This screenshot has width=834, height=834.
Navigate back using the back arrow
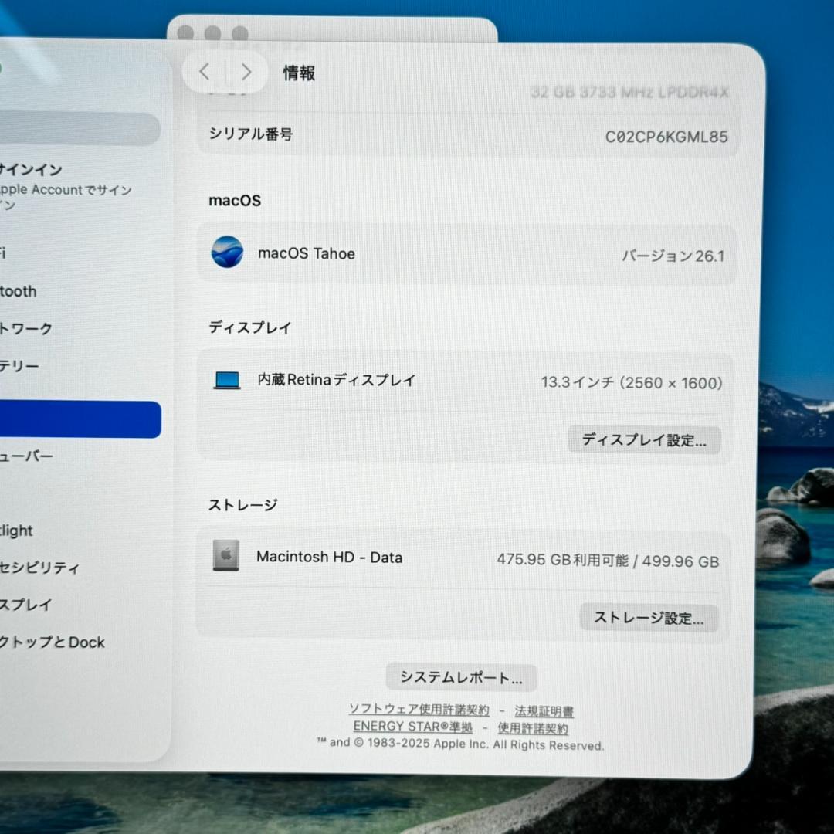pyautogui.click(x=204, y=72)
